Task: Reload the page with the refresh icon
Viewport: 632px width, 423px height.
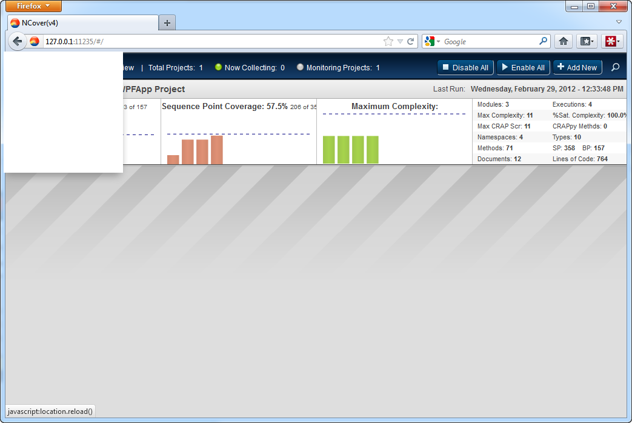Action: [x=410, y=41]
